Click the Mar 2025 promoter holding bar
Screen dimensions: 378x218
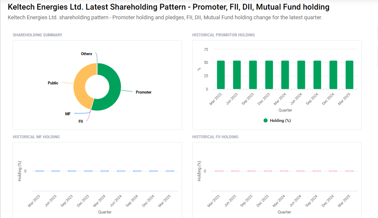coord(349,75)
